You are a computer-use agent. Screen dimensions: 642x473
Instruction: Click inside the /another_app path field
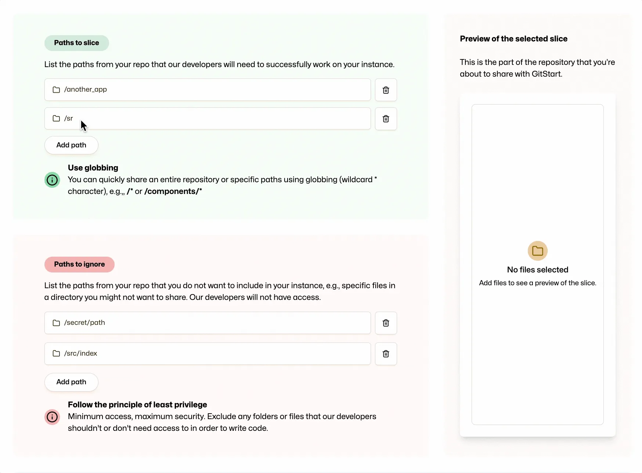tap(184, 89)
